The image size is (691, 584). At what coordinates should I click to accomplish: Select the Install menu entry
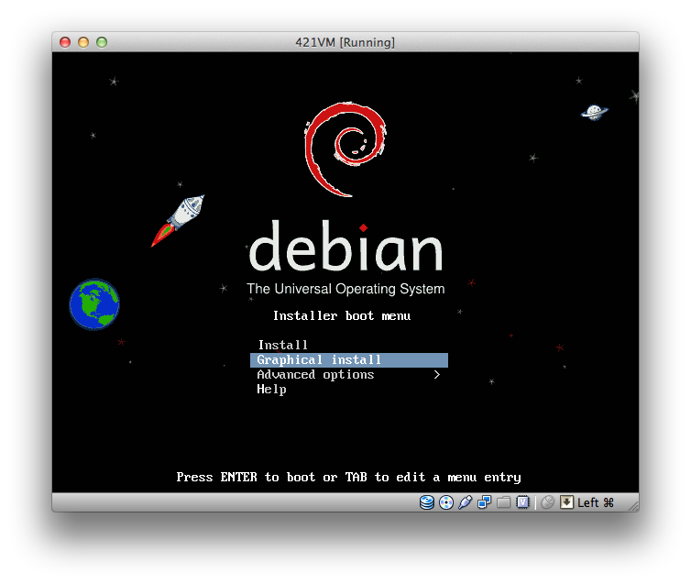pyautogui.click(x=282, y=346)
